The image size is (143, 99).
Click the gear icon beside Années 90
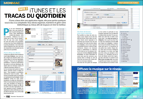tap(121, 41)
